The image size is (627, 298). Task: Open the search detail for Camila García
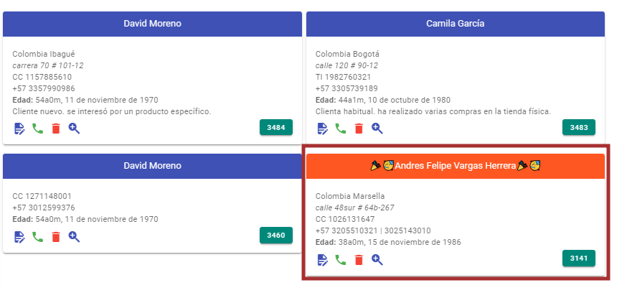click(377, 129)
